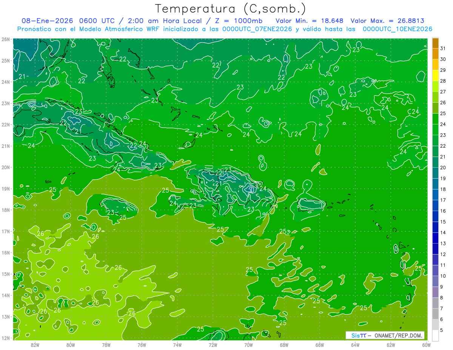Select the init time '0000UTC_07ENE2026'

click(x=257, y=29)
